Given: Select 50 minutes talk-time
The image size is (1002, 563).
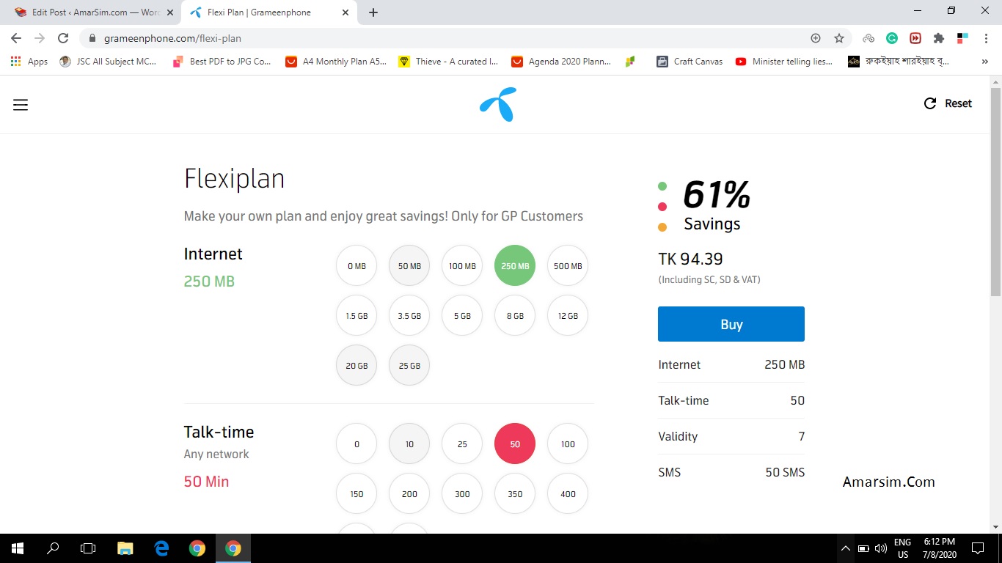Looking at the screenshot, I should (515, 444).
